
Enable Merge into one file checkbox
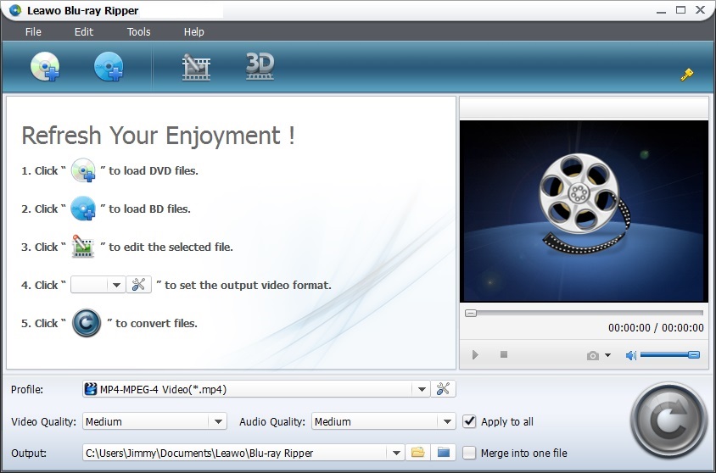coord(470,453)
